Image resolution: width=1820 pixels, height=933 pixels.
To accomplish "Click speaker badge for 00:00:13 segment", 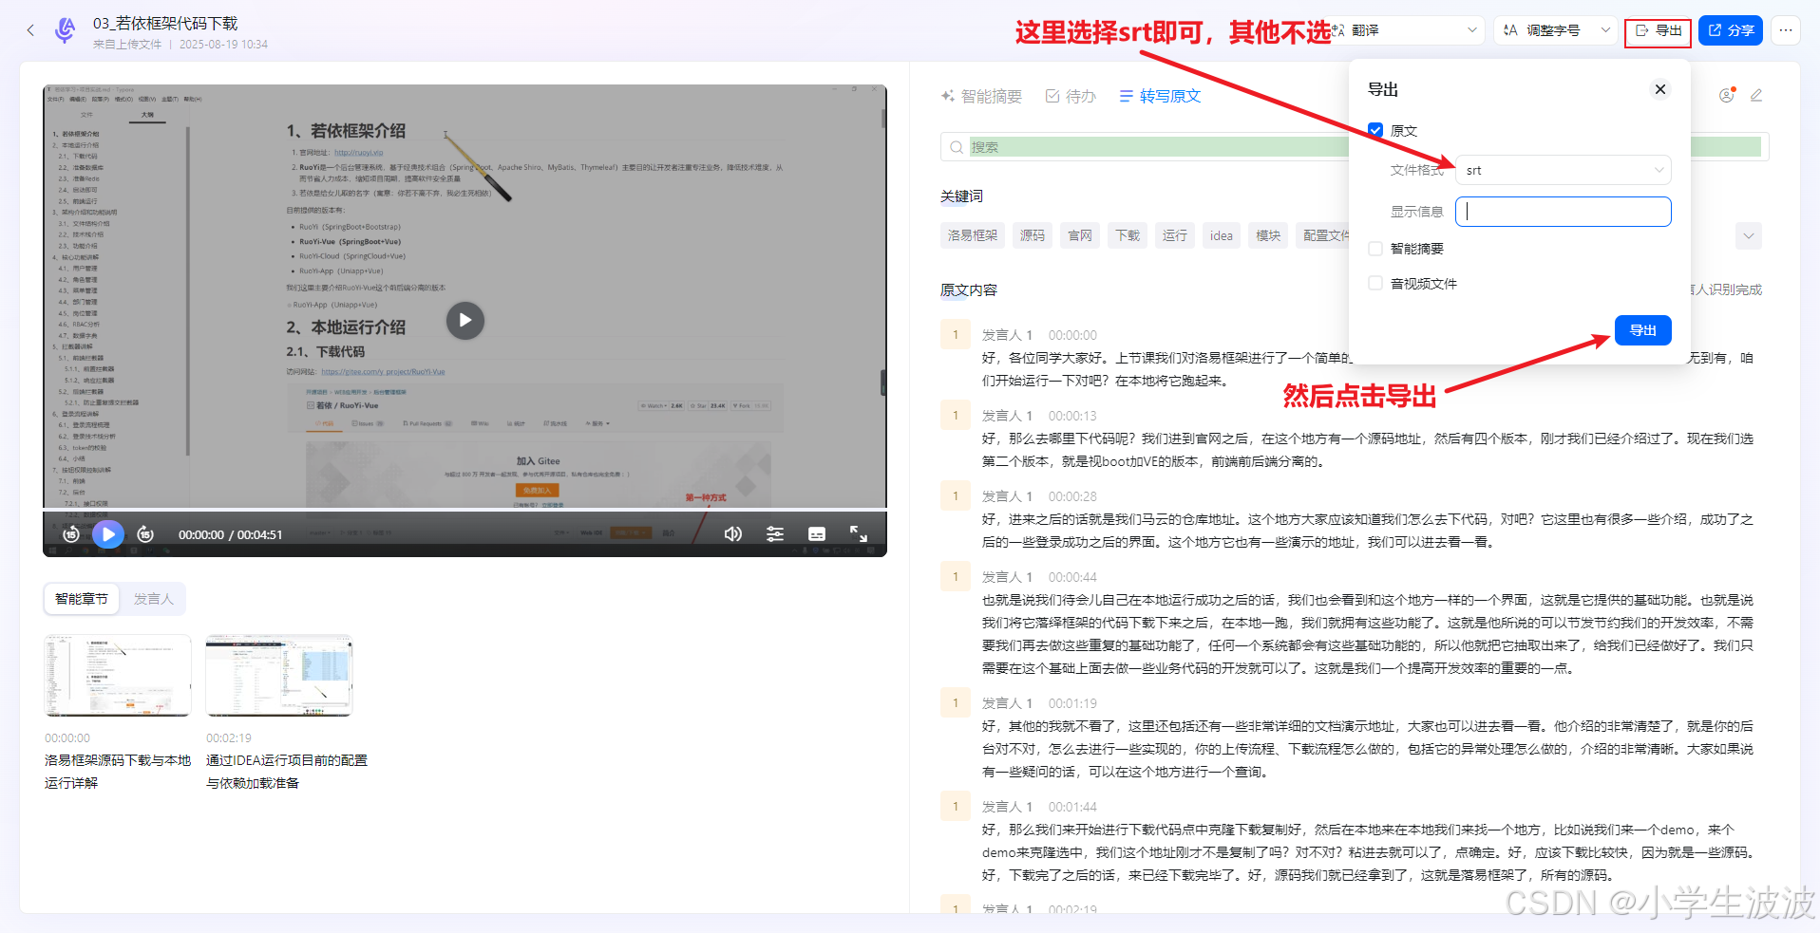I will [x=956, y=416].
